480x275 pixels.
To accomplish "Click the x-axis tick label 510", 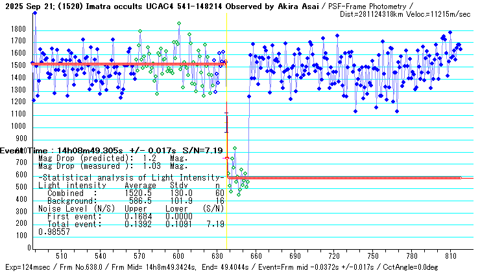I will [62, 256].
